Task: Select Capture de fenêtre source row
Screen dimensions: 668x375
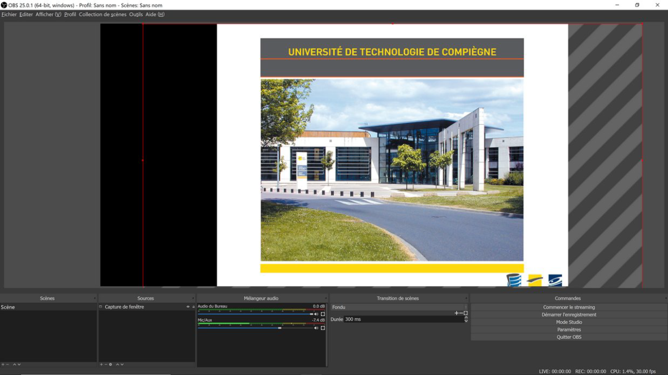Action: (147, 307)
